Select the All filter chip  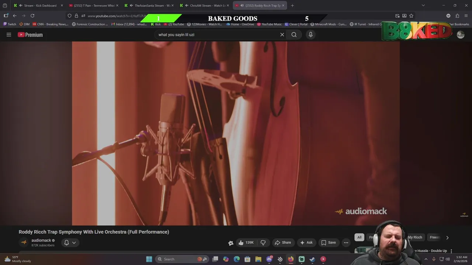click(359, 237)
